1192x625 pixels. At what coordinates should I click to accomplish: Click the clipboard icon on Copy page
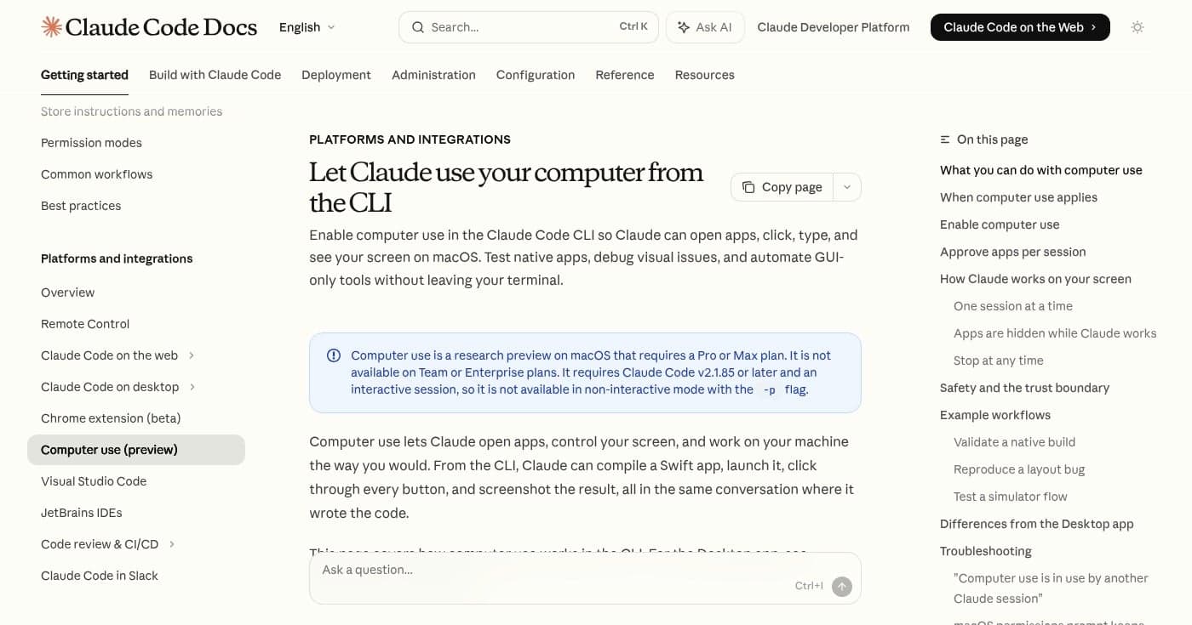(x=749, y=186)
